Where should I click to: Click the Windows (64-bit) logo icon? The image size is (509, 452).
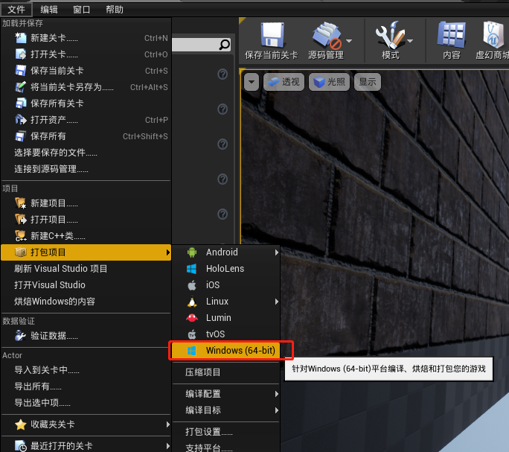click(191, 351)
